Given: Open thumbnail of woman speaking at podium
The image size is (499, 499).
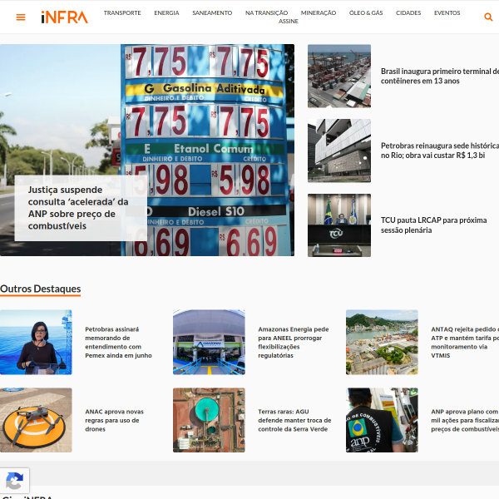Looking at the screenshot, I should pyautogui.click(x=36, y=342).
